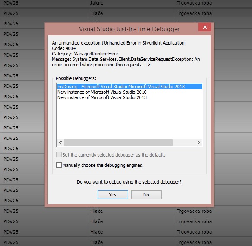Click the bottom 'Hlače' cell in grid
Viewport: 252px width, 246px height.
pos(131,242)
